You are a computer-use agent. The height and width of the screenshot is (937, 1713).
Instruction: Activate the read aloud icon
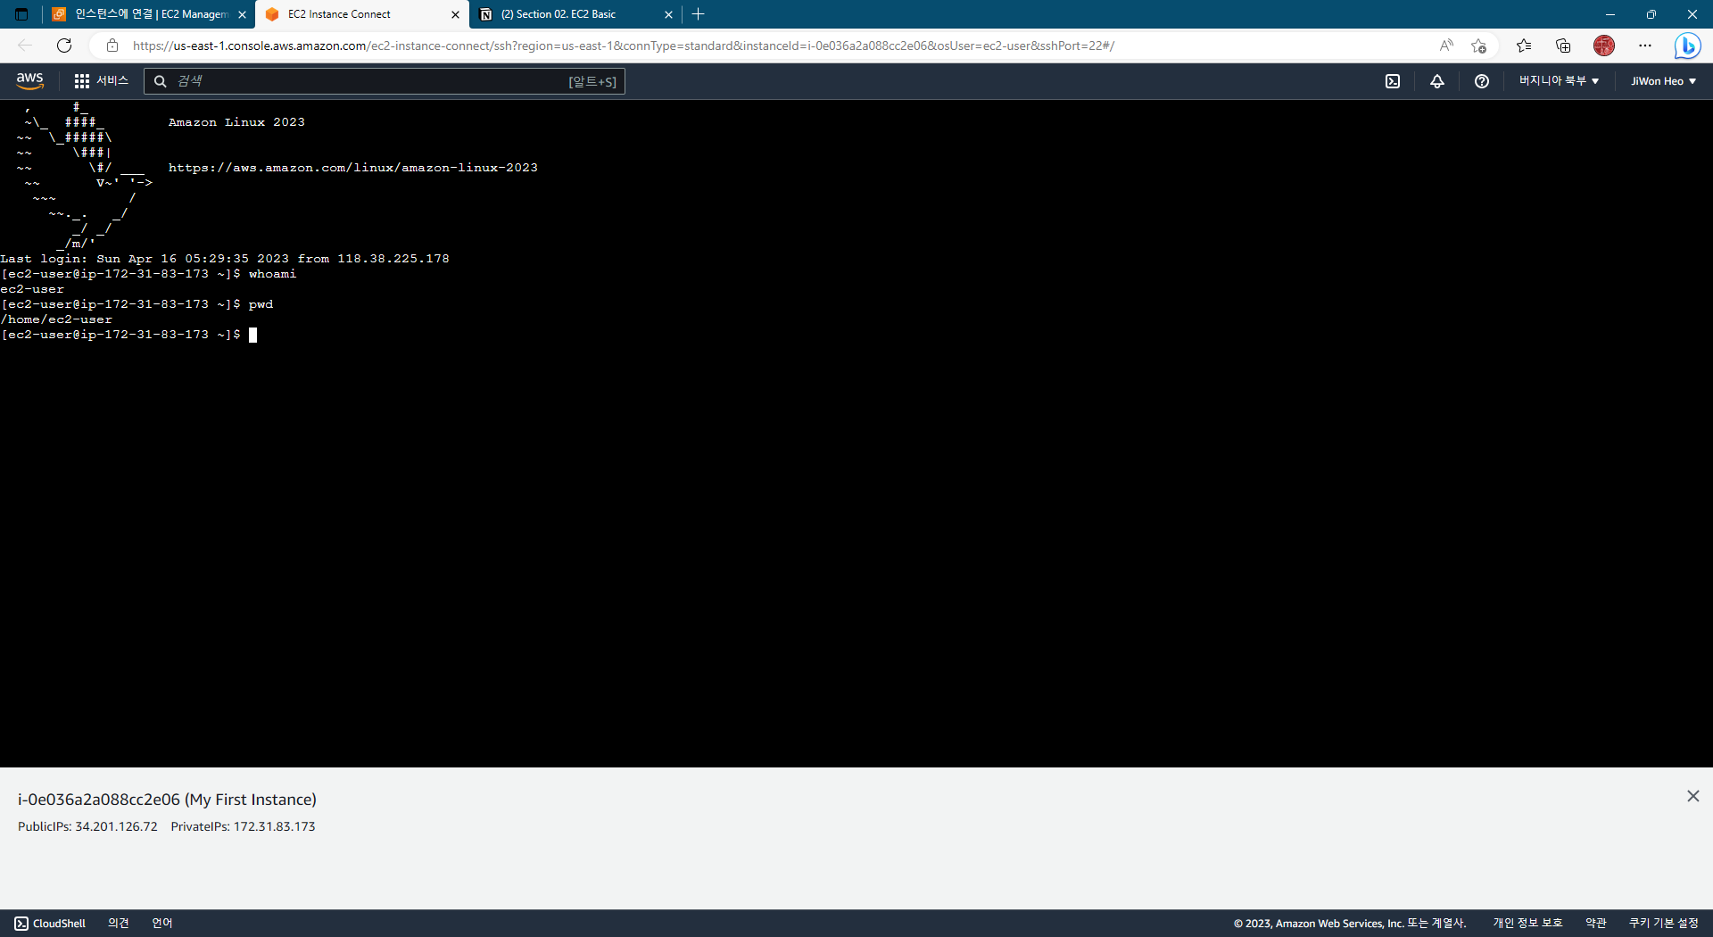point(1446,46)
